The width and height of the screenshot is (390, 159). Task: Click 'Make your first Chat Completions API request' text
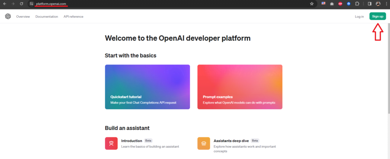(x=143, y=102)
